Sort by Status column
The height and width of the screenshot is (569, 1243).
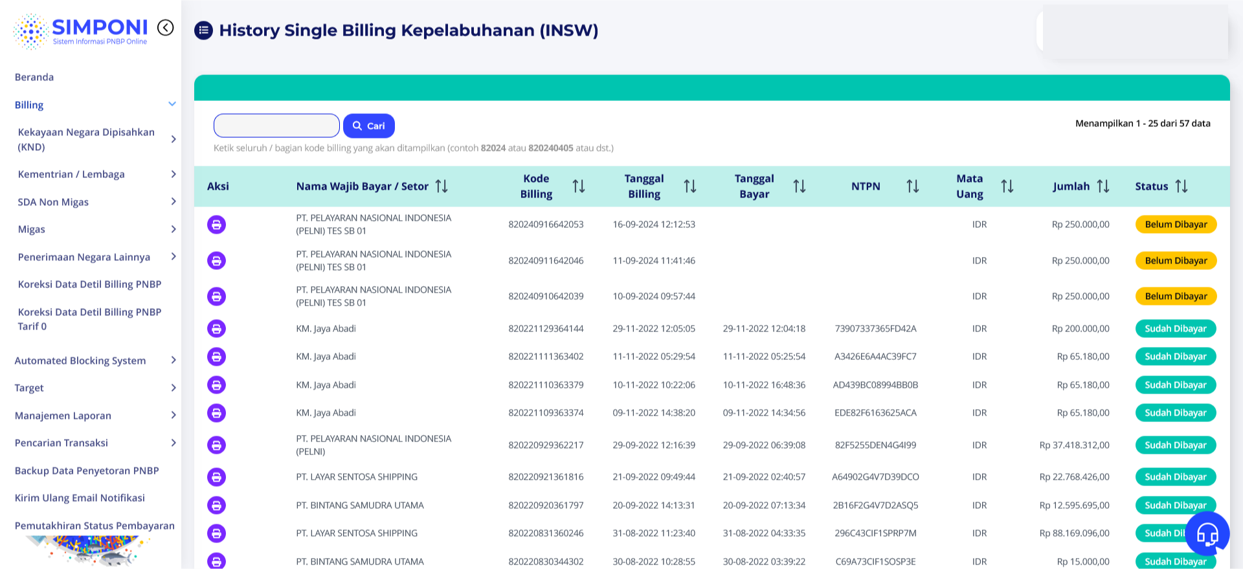(1181, 186)
